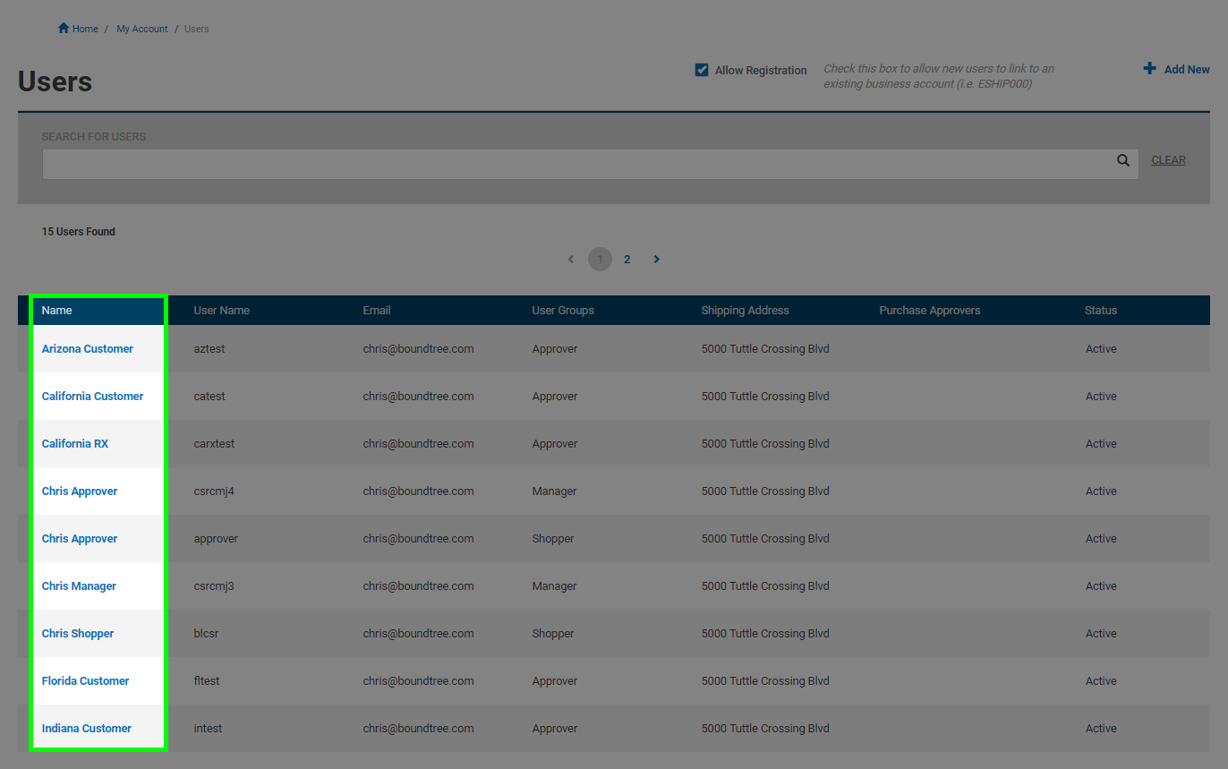The width and height of the screenshot is (1228, 769).
Task: Open Chris Approver in the csrcmj4 row
Action: pyautogui.click(x=80, y=491)
